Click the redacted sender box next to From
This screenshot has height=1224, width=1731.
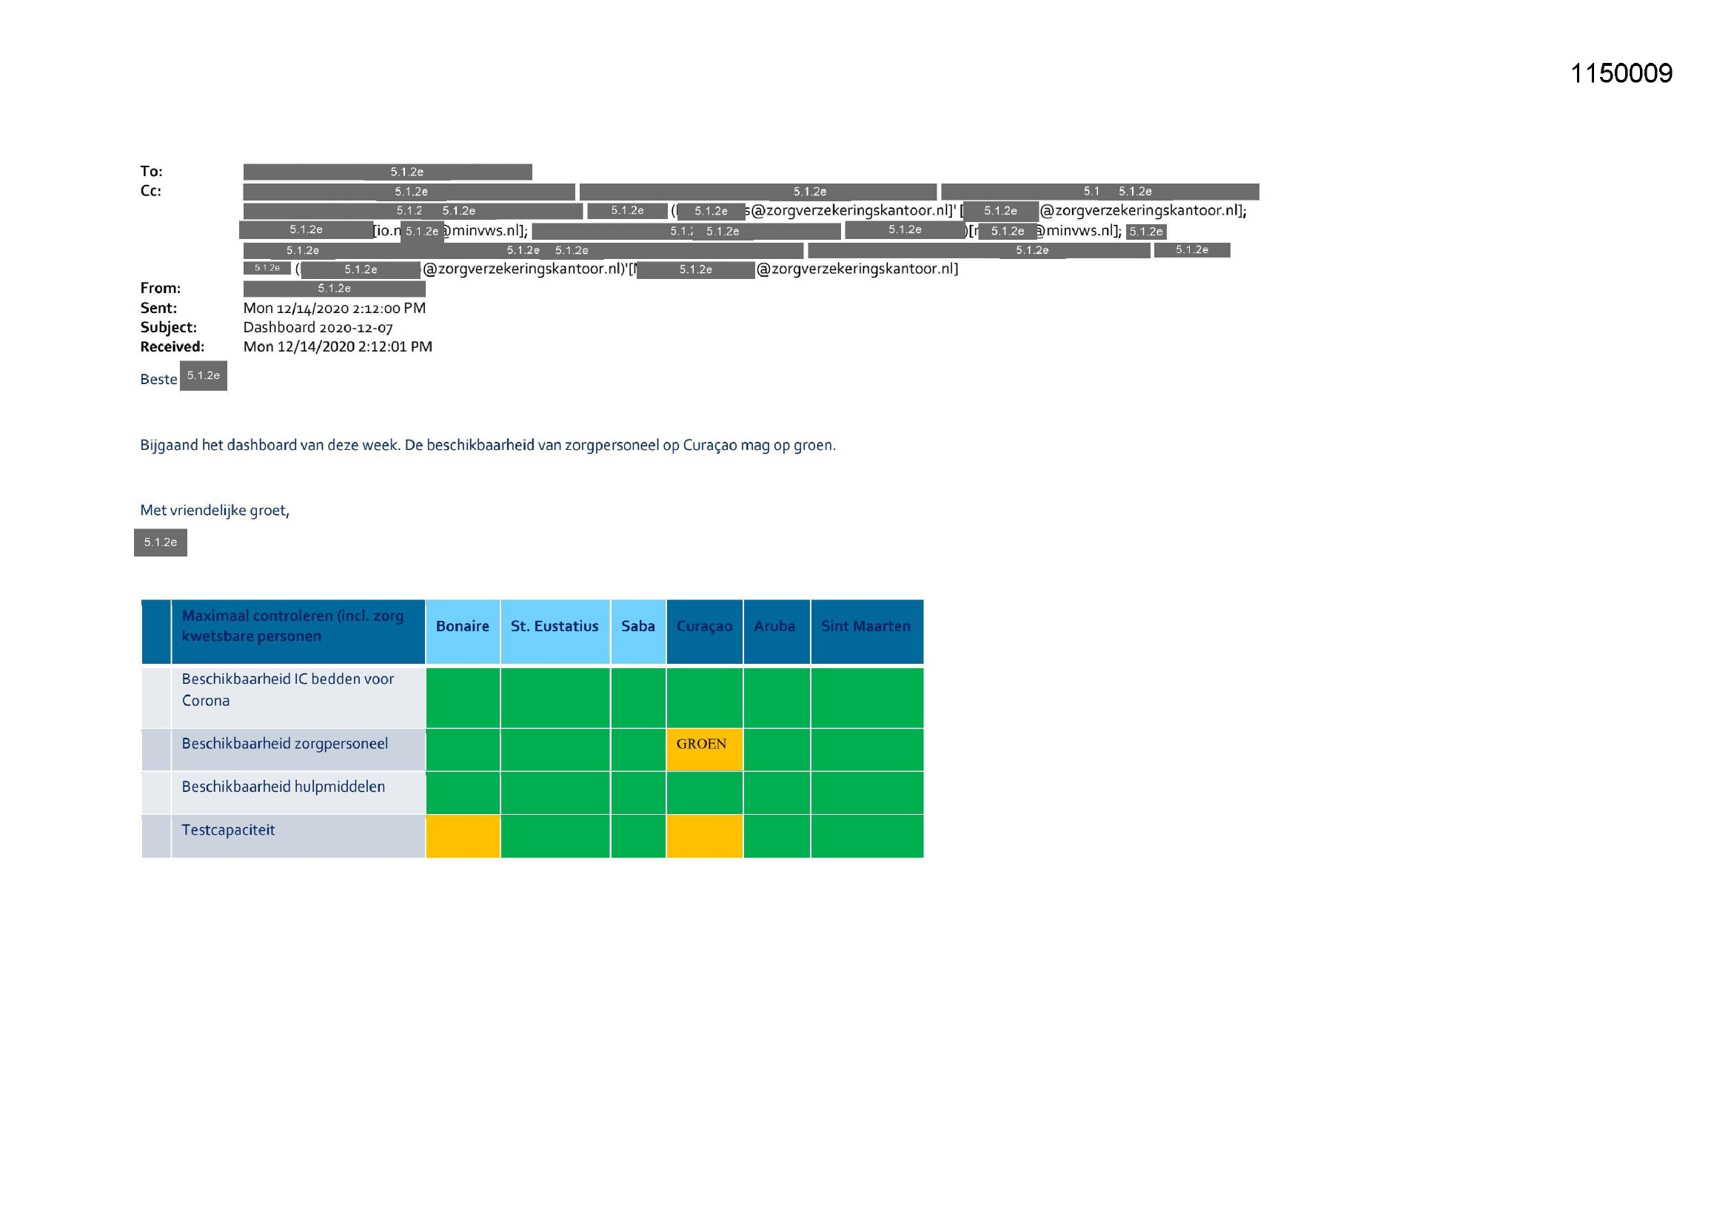pyautogui.click(x=334, y=289)
